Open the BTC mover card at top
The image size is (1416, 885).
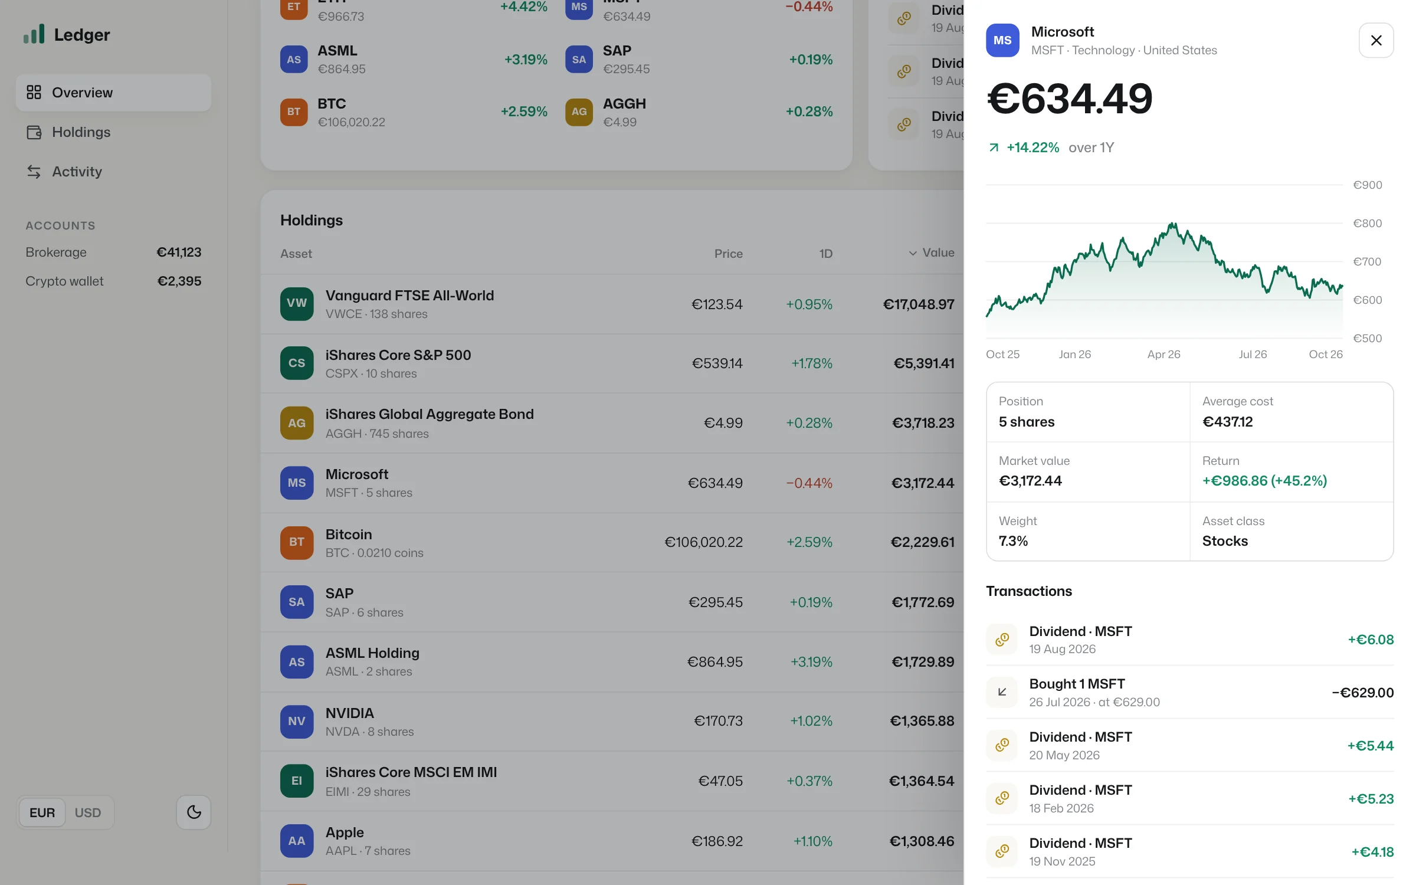coord(414,112)
